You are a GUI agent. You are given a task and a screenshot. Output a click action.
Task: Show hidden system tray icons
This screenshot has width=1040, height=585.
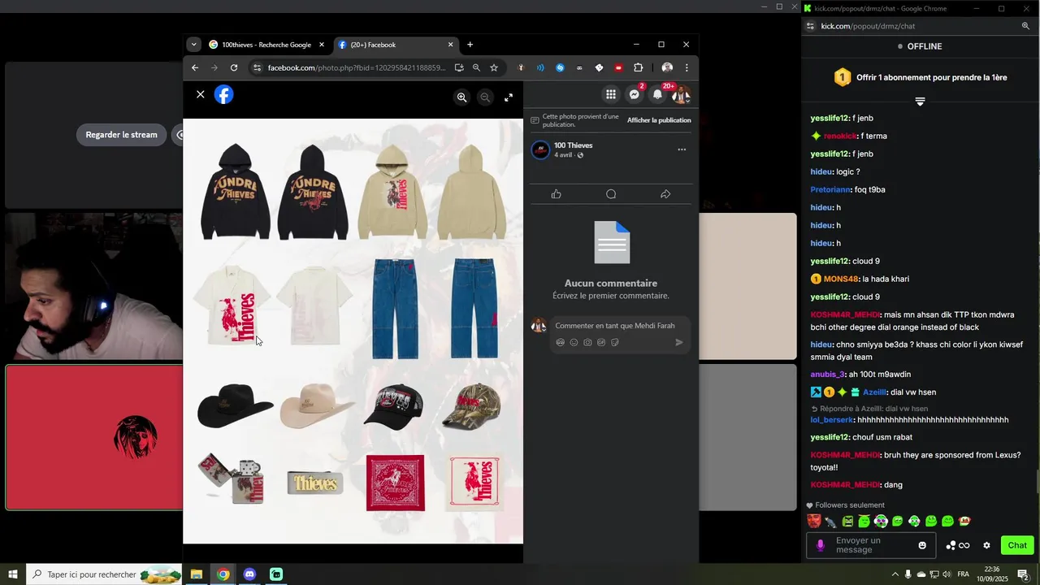coord(895,574)
